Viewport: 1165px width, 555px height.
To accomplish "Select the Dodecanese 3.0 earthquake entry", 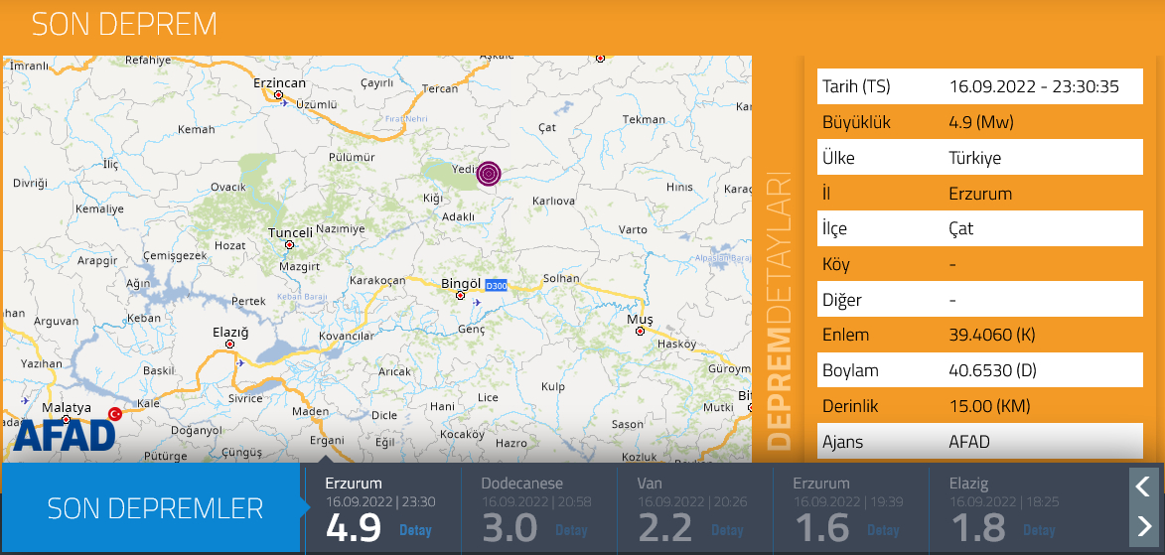I will [536, 507].
